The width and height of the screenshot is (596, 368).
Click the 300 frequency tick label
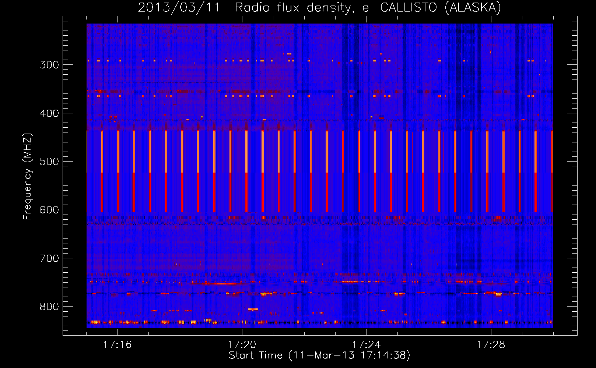(x=49, y=65)
